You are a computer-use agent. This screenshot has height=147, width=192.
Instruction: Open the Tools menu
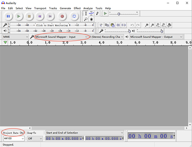pos(99,8)
